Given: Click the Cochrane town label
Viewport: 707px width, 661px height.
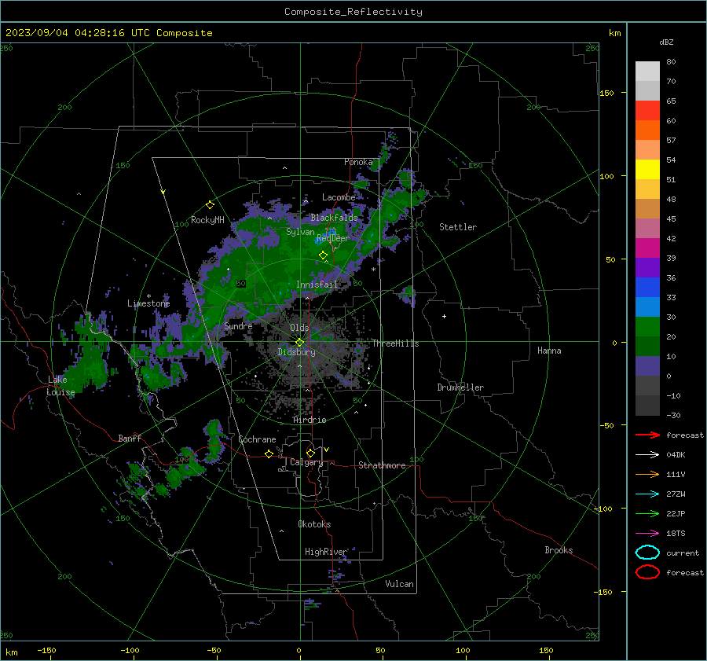Looking at the screenshot, I should 257,439.
